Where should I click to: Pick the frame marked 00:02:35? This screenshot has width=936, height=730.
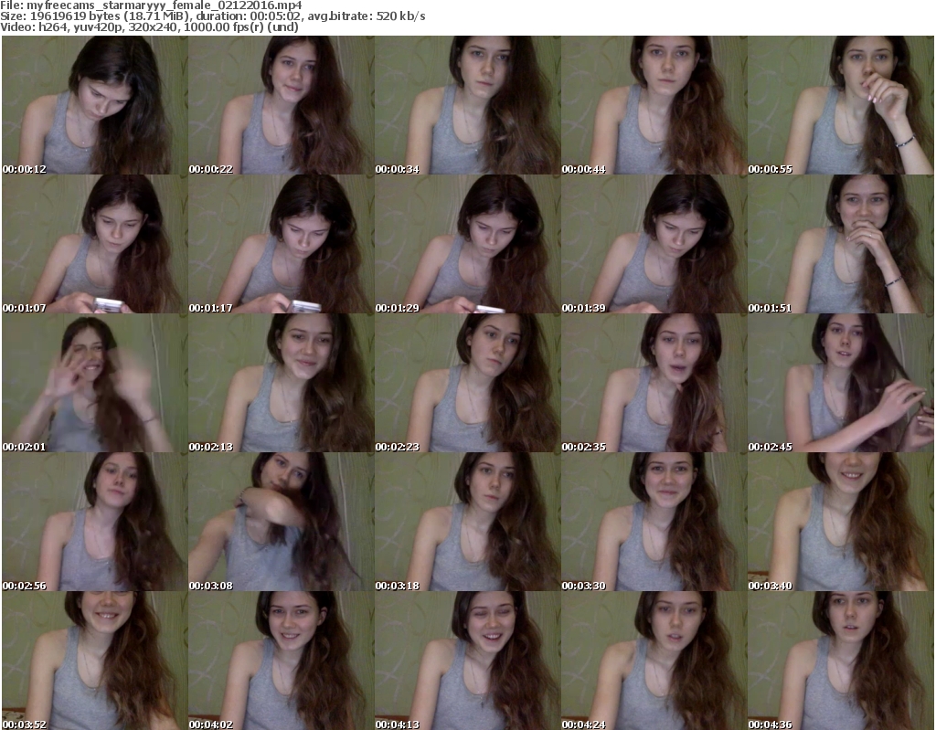click(654, 384)
